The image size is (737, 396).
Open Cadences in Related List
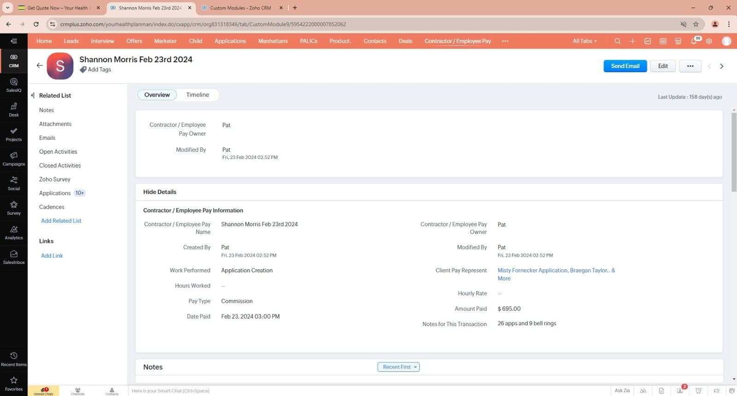coord(52,207)
